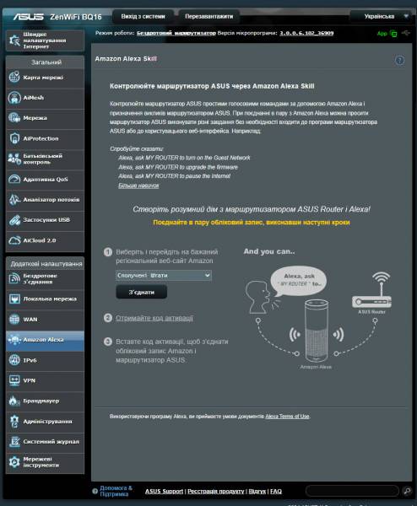Click the AiCloud 2.0 cloud icon
417x506 pixels.
coord(14,240)
